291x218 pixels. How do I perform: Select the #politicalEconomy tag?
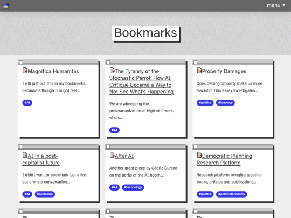231,194
